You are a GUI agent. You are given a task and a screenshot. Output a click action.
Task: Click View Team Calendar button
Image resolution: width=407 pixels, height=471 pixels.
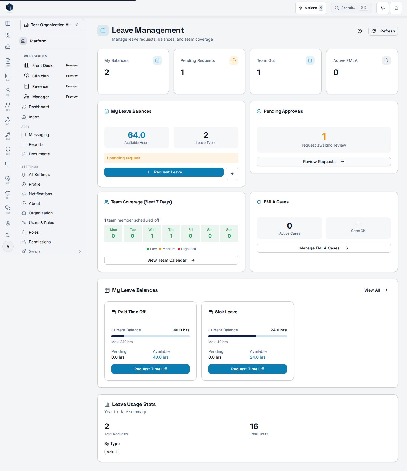(171, 260)
